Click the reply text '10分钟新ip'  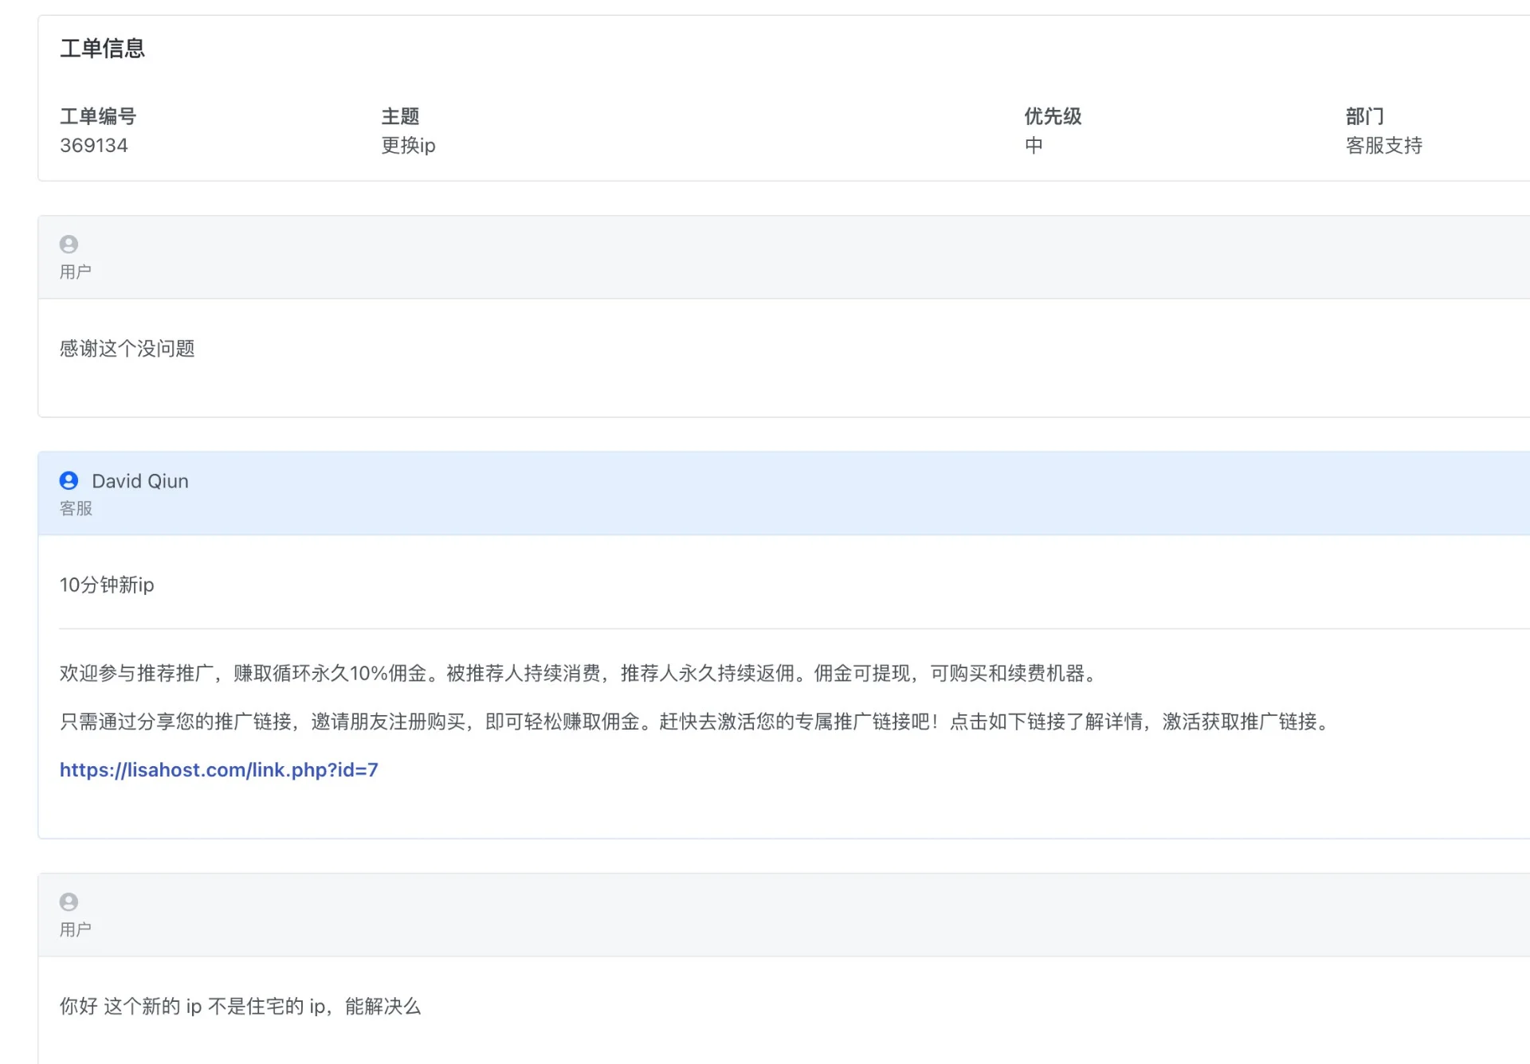pos(107,585)
